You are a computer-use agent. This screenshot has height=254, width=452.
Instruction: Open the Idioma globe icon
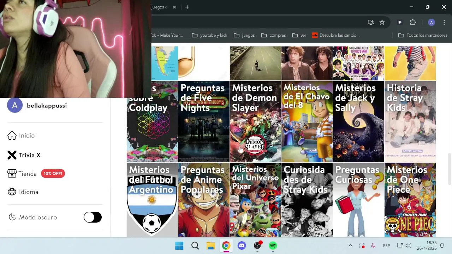[12, 192]
